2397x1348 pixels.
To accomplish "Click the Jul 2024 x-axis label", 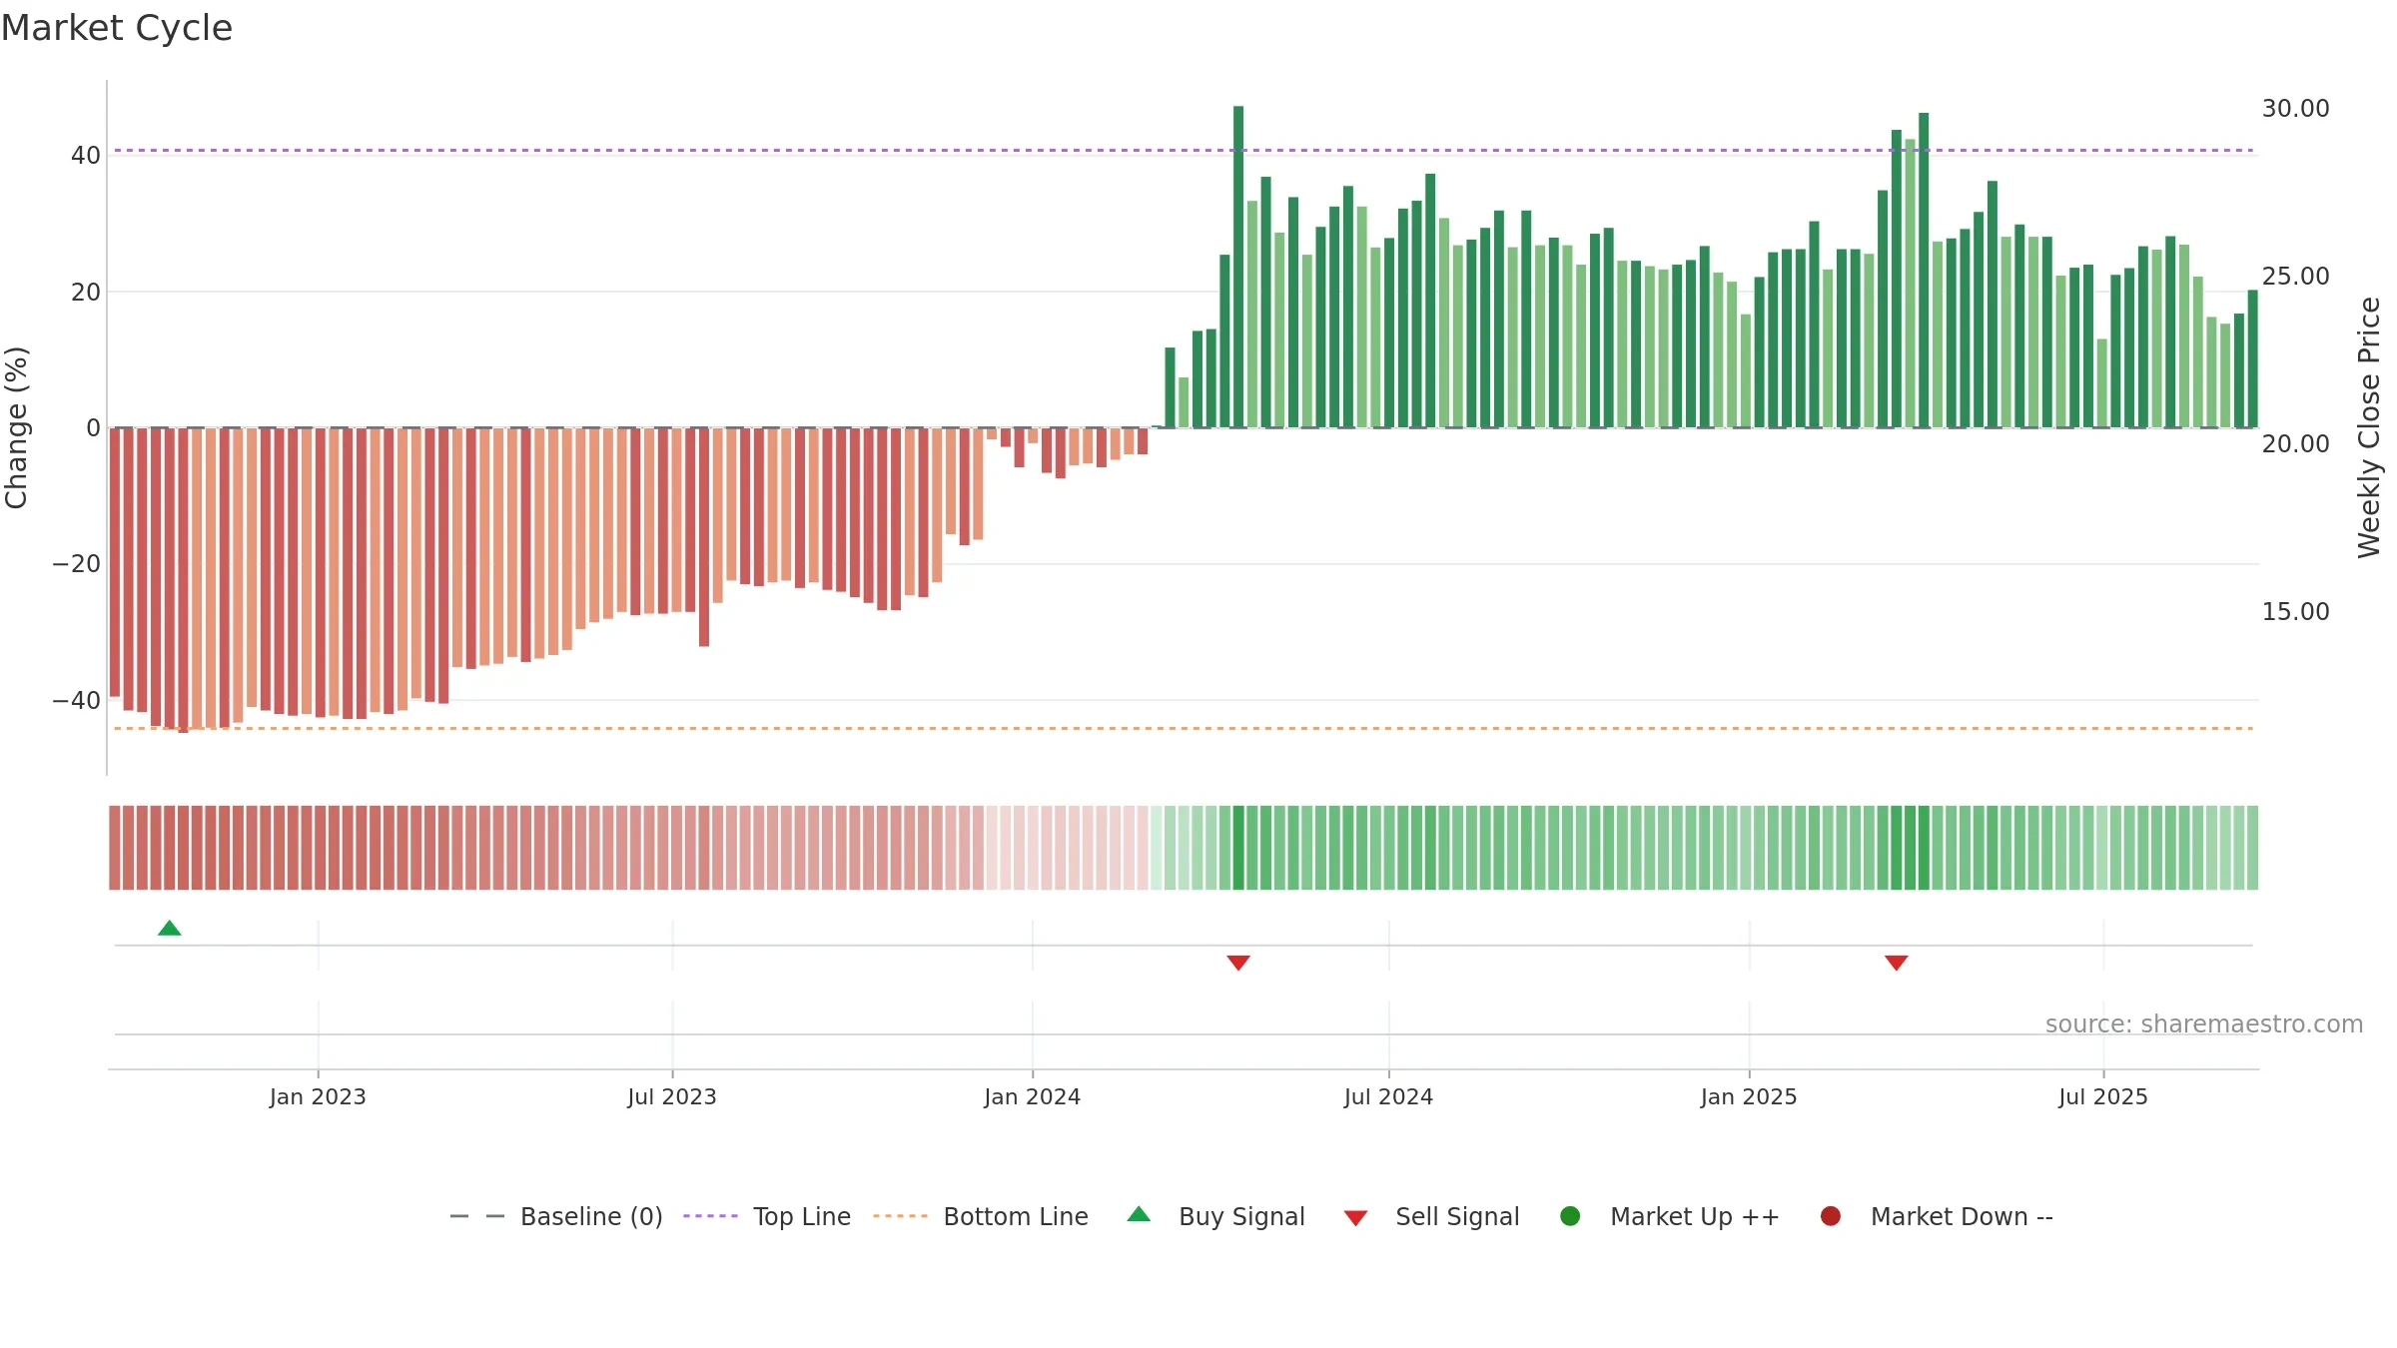I will [x=1388, y=1096].
